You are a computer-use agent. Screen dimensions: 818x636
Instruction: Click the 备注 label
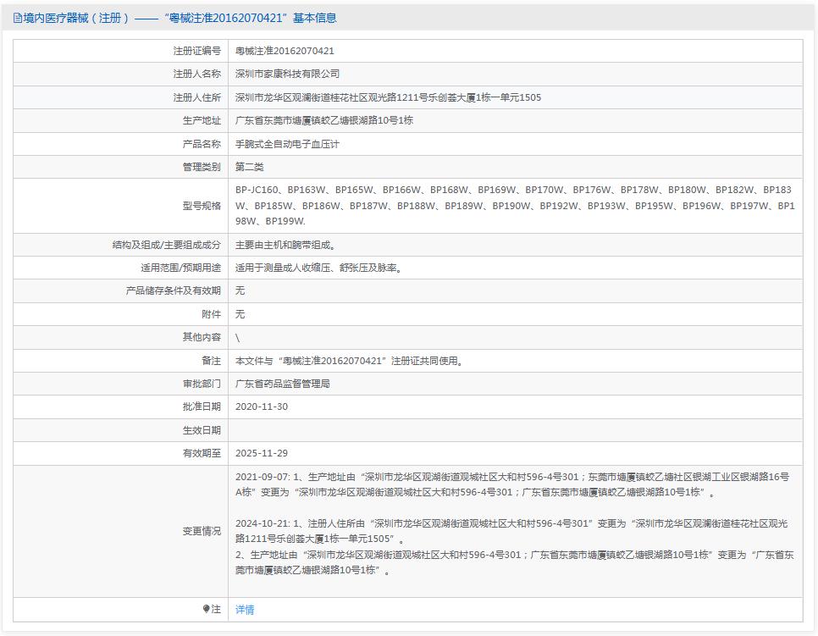point(212,361)
